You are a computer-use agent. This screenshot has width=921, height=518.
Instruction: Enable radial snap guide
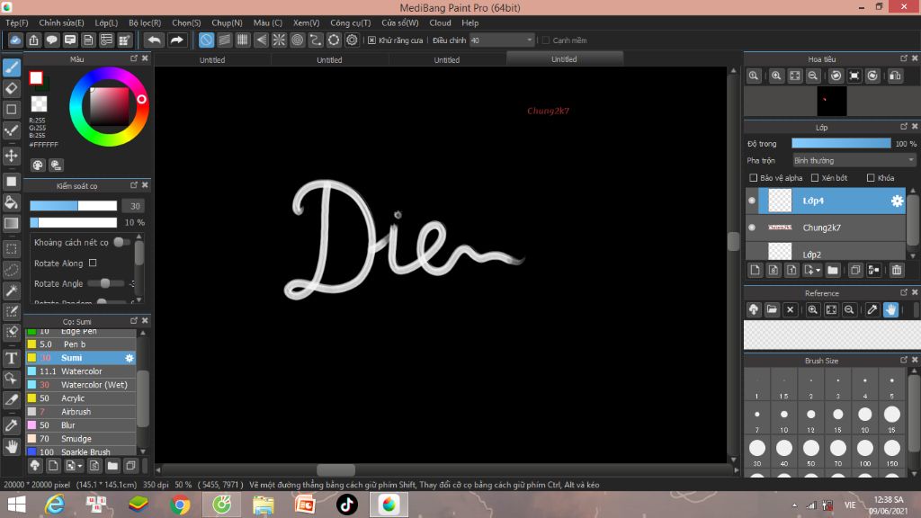[x=279, y=40]
